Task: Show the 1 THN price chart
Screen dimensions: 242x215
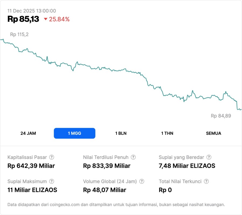Action: [x=167, y=133]
